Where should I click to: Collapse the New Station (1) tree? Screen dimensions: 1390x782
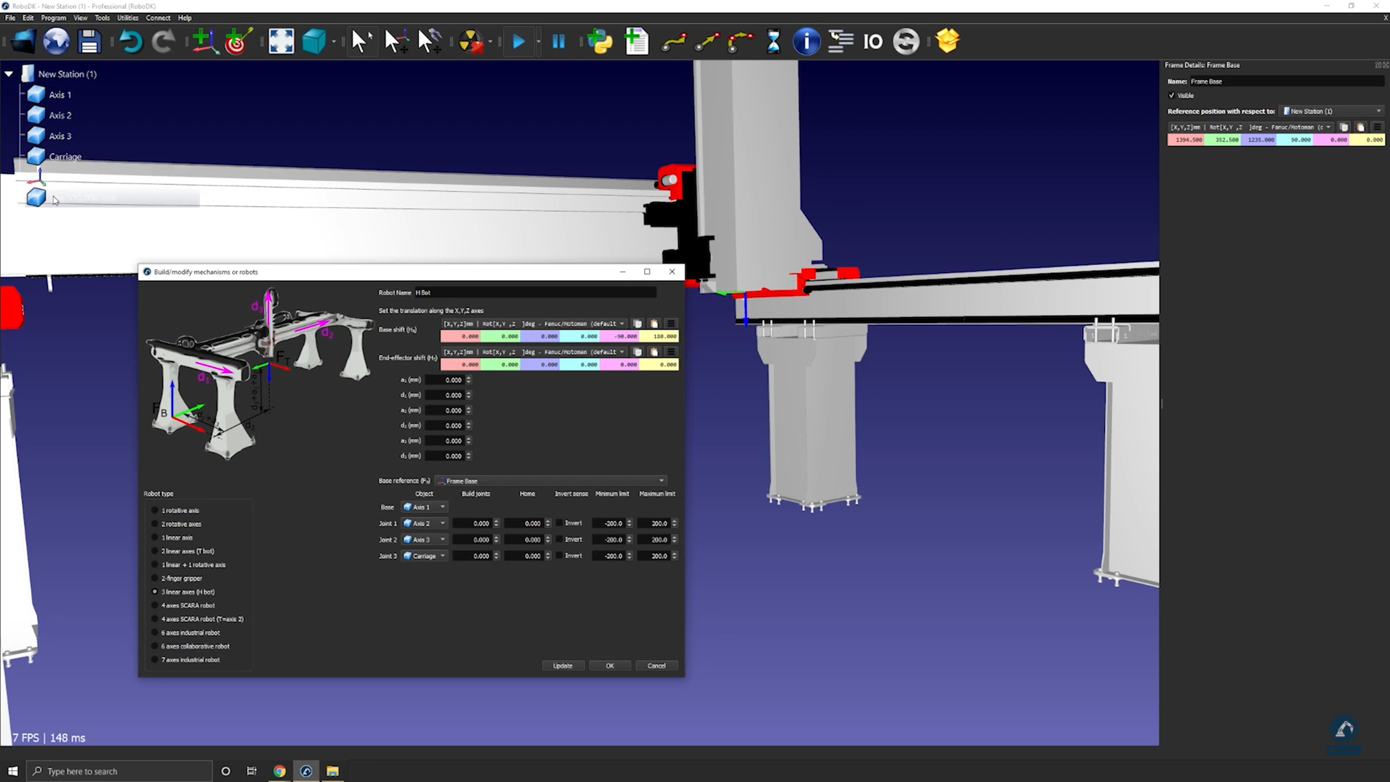9,74
